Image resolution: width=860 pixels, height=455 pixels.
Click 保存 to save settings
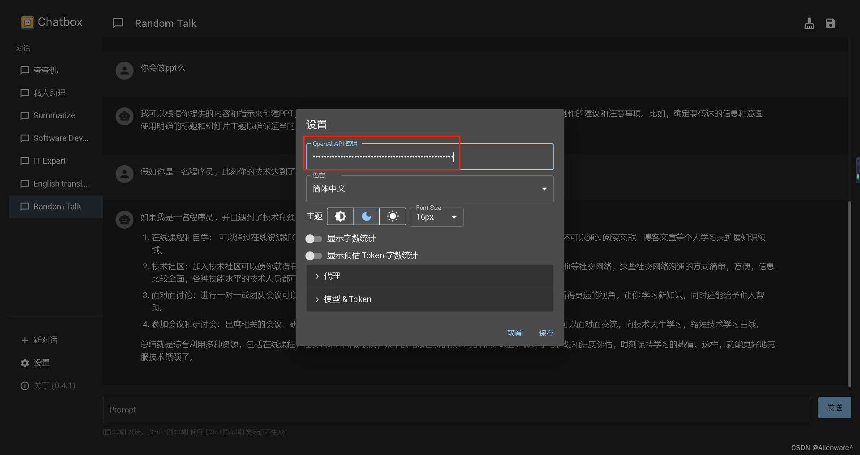546,333
